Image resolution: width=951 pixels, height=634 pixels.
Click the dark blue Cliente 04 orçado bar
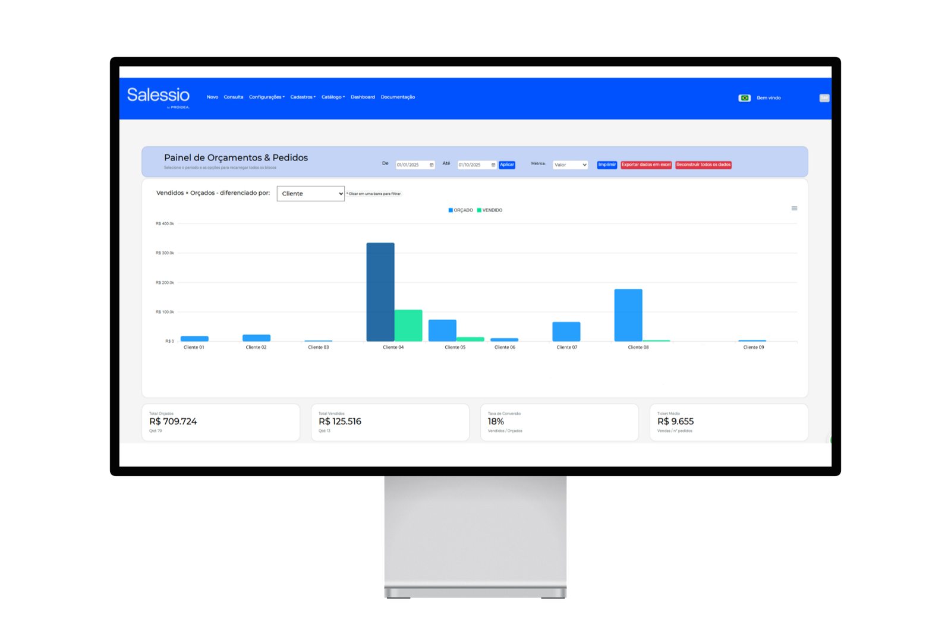380,292
